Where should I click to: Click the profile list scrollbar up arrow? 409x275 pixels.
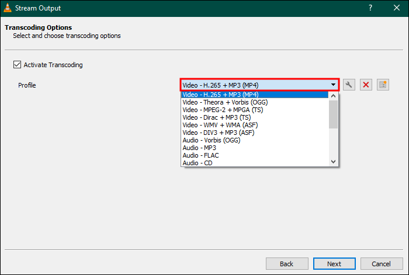334,95
